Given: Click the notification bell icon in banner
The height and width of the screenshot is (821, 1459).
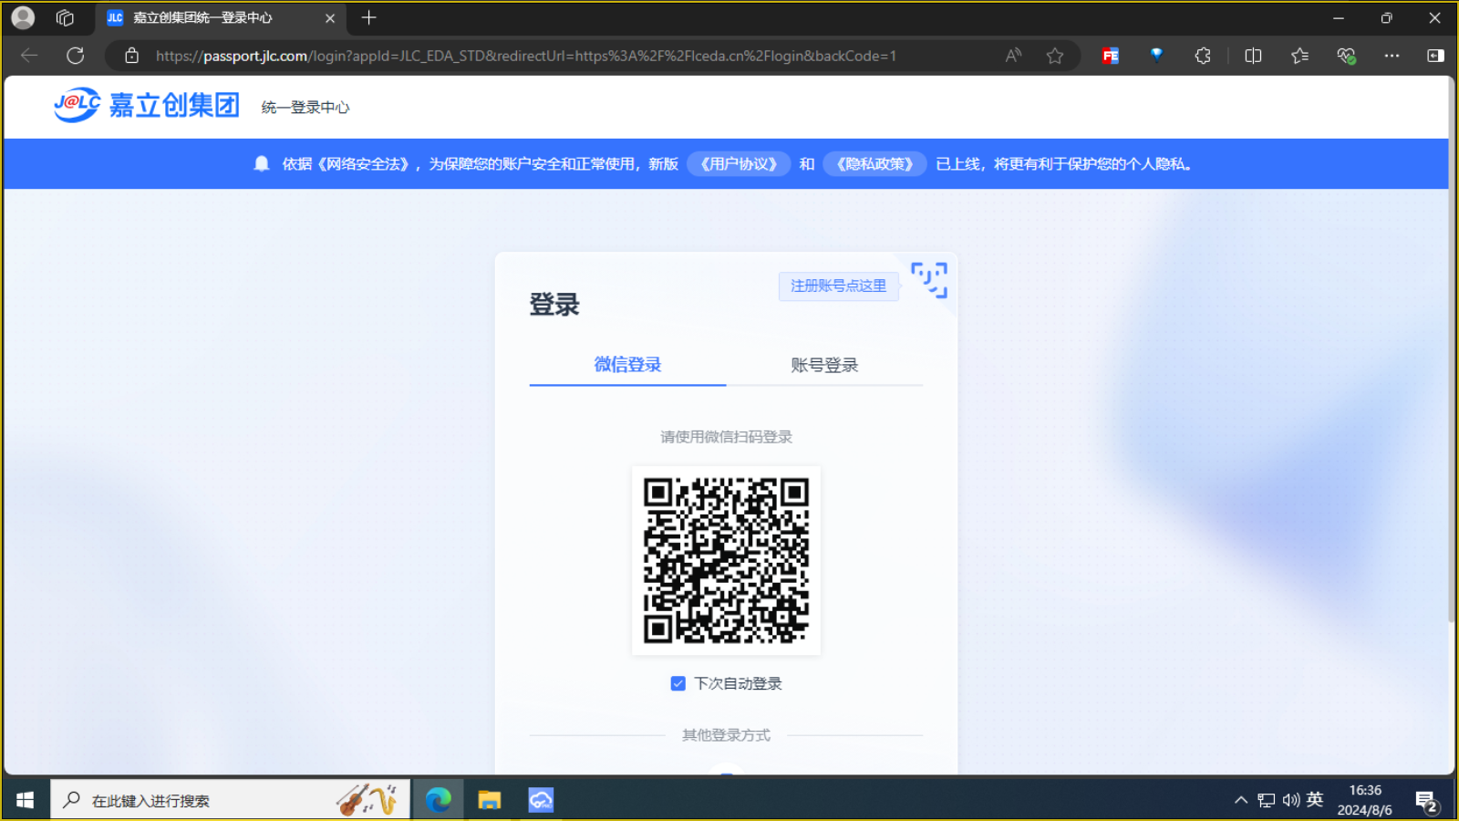Looking at the screenshot, I should 262,164.
